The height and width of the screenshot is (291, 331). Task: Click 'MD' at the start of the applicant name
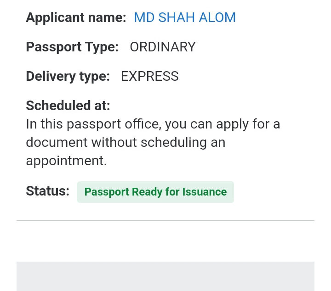click(x=144, y=18)
